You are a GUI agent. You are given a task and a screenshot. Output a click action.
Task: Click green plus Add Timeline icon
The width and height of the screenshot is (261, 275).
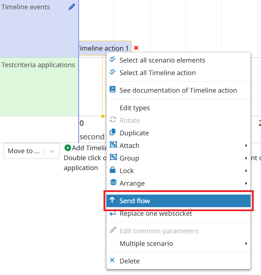pyautogui.click(x=68, y=148)
